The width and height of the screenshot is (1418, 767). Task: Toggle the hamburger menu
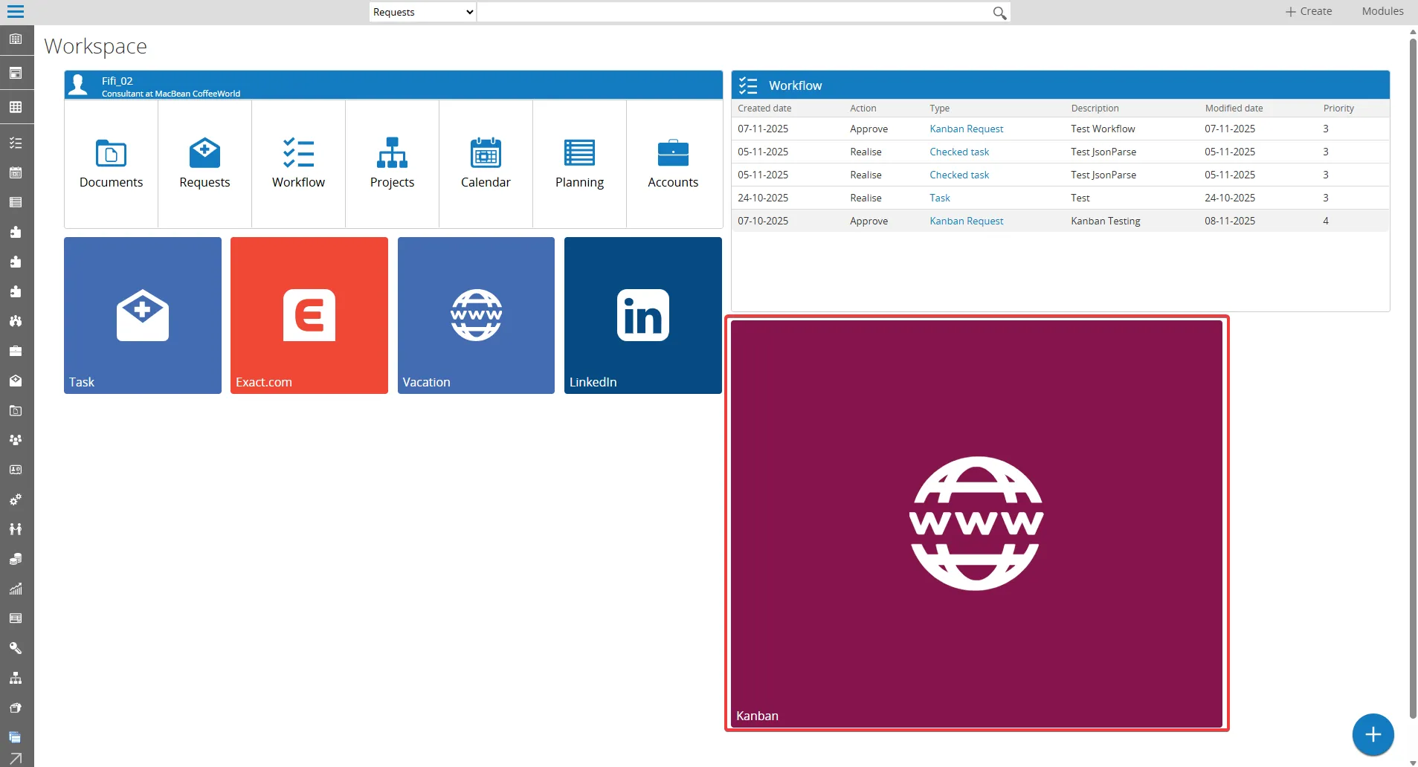16,11
